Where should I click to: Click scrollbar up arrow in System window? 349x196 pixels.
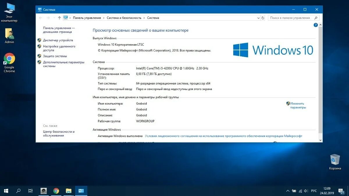pos(320,25)
